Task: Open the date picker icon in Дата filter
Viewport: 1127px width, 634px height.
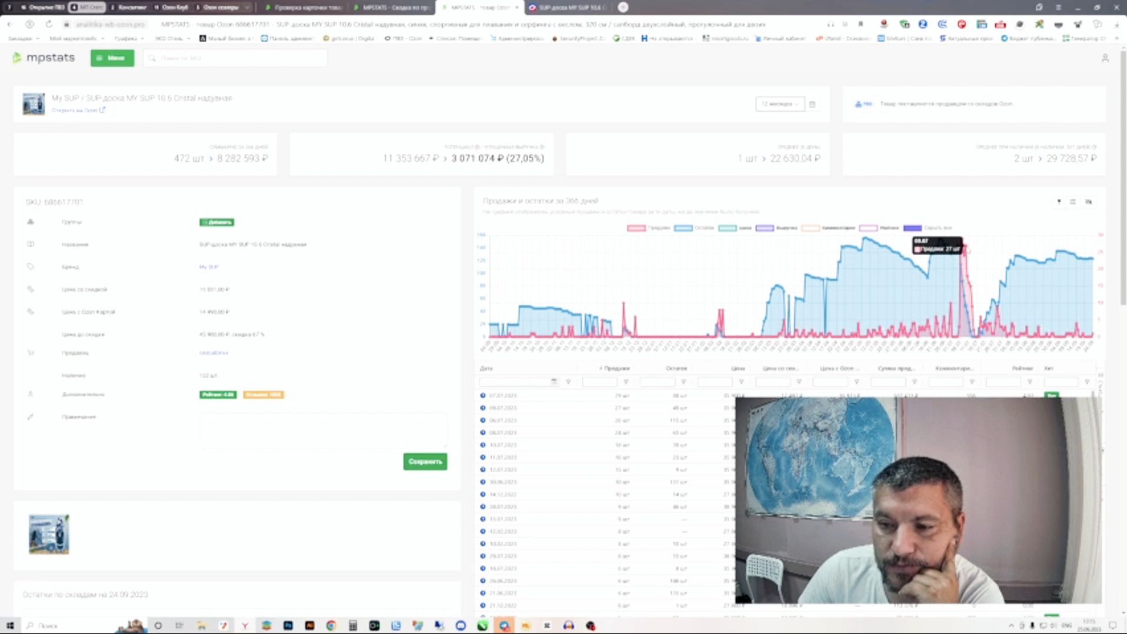Action: click(x=554, y=382)
